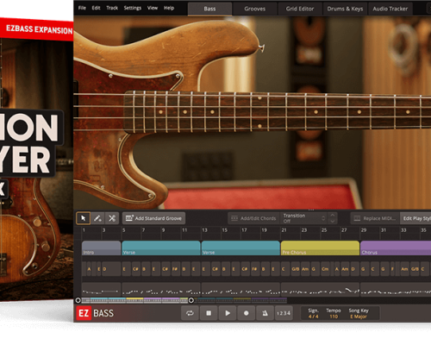Toggle the 1234 count-in
This screenshot has width=431, height=345.
[x=284, y=313]
